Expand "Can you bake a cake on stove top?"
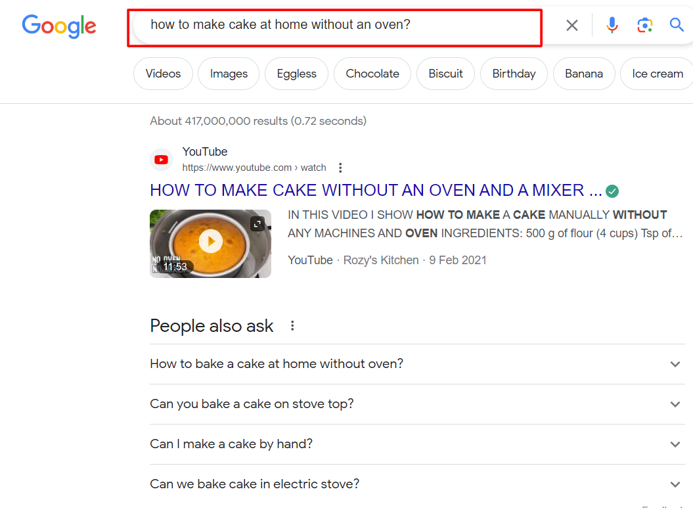Viewport: 693px width, 508px height. [x=675, y=404]
